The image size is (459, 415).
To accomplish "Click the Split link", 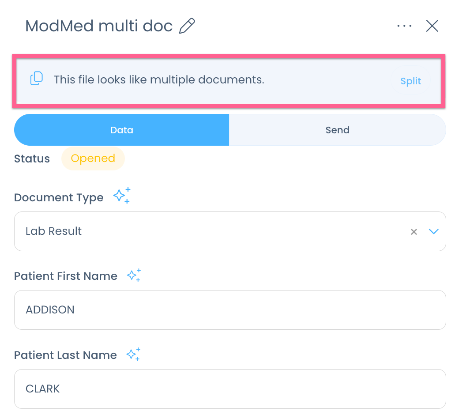I will pyautogui.click(x=410, y=81).
